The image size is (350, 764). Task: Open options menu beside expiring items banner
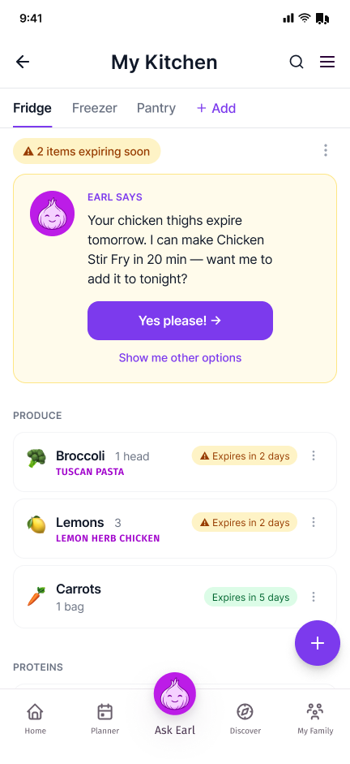326,150
